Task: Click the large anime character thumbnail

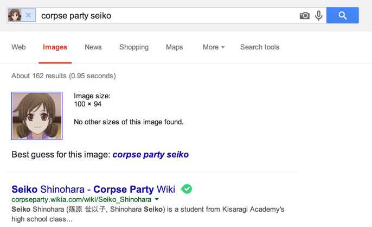Action: coord(37,116)
